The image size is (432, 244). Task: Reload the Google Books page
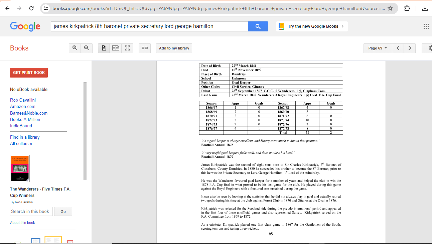(x=31, y=8)
